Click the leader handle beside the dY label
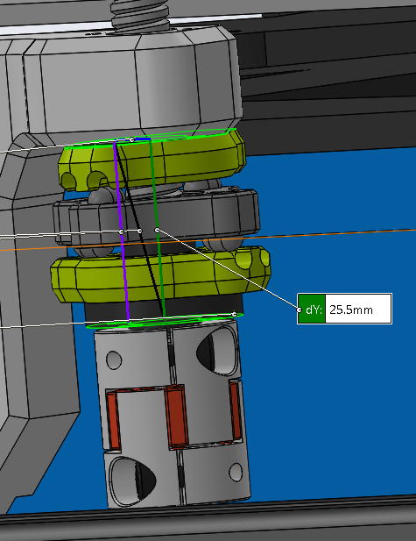This screenshot has width=416, height=541. (299, 310)
